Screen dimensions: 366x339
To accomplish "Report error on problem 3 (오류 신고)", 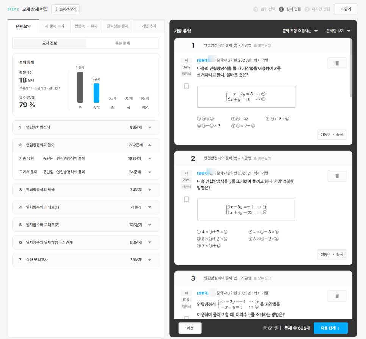I will coord(262,278).
